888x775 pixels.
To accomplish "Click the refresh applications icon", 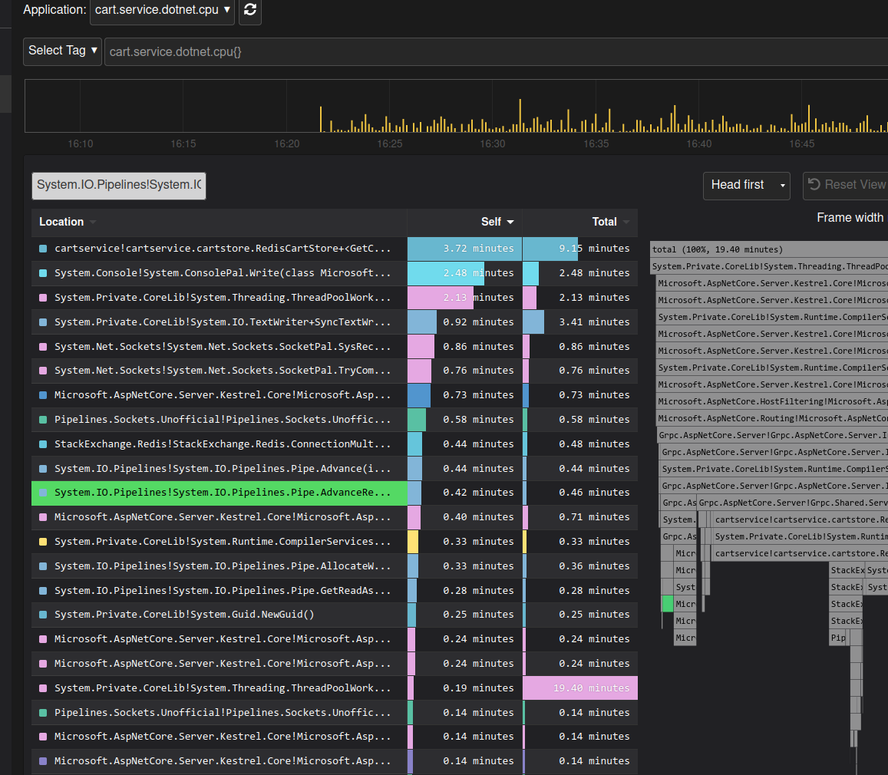I will [249, 10].
